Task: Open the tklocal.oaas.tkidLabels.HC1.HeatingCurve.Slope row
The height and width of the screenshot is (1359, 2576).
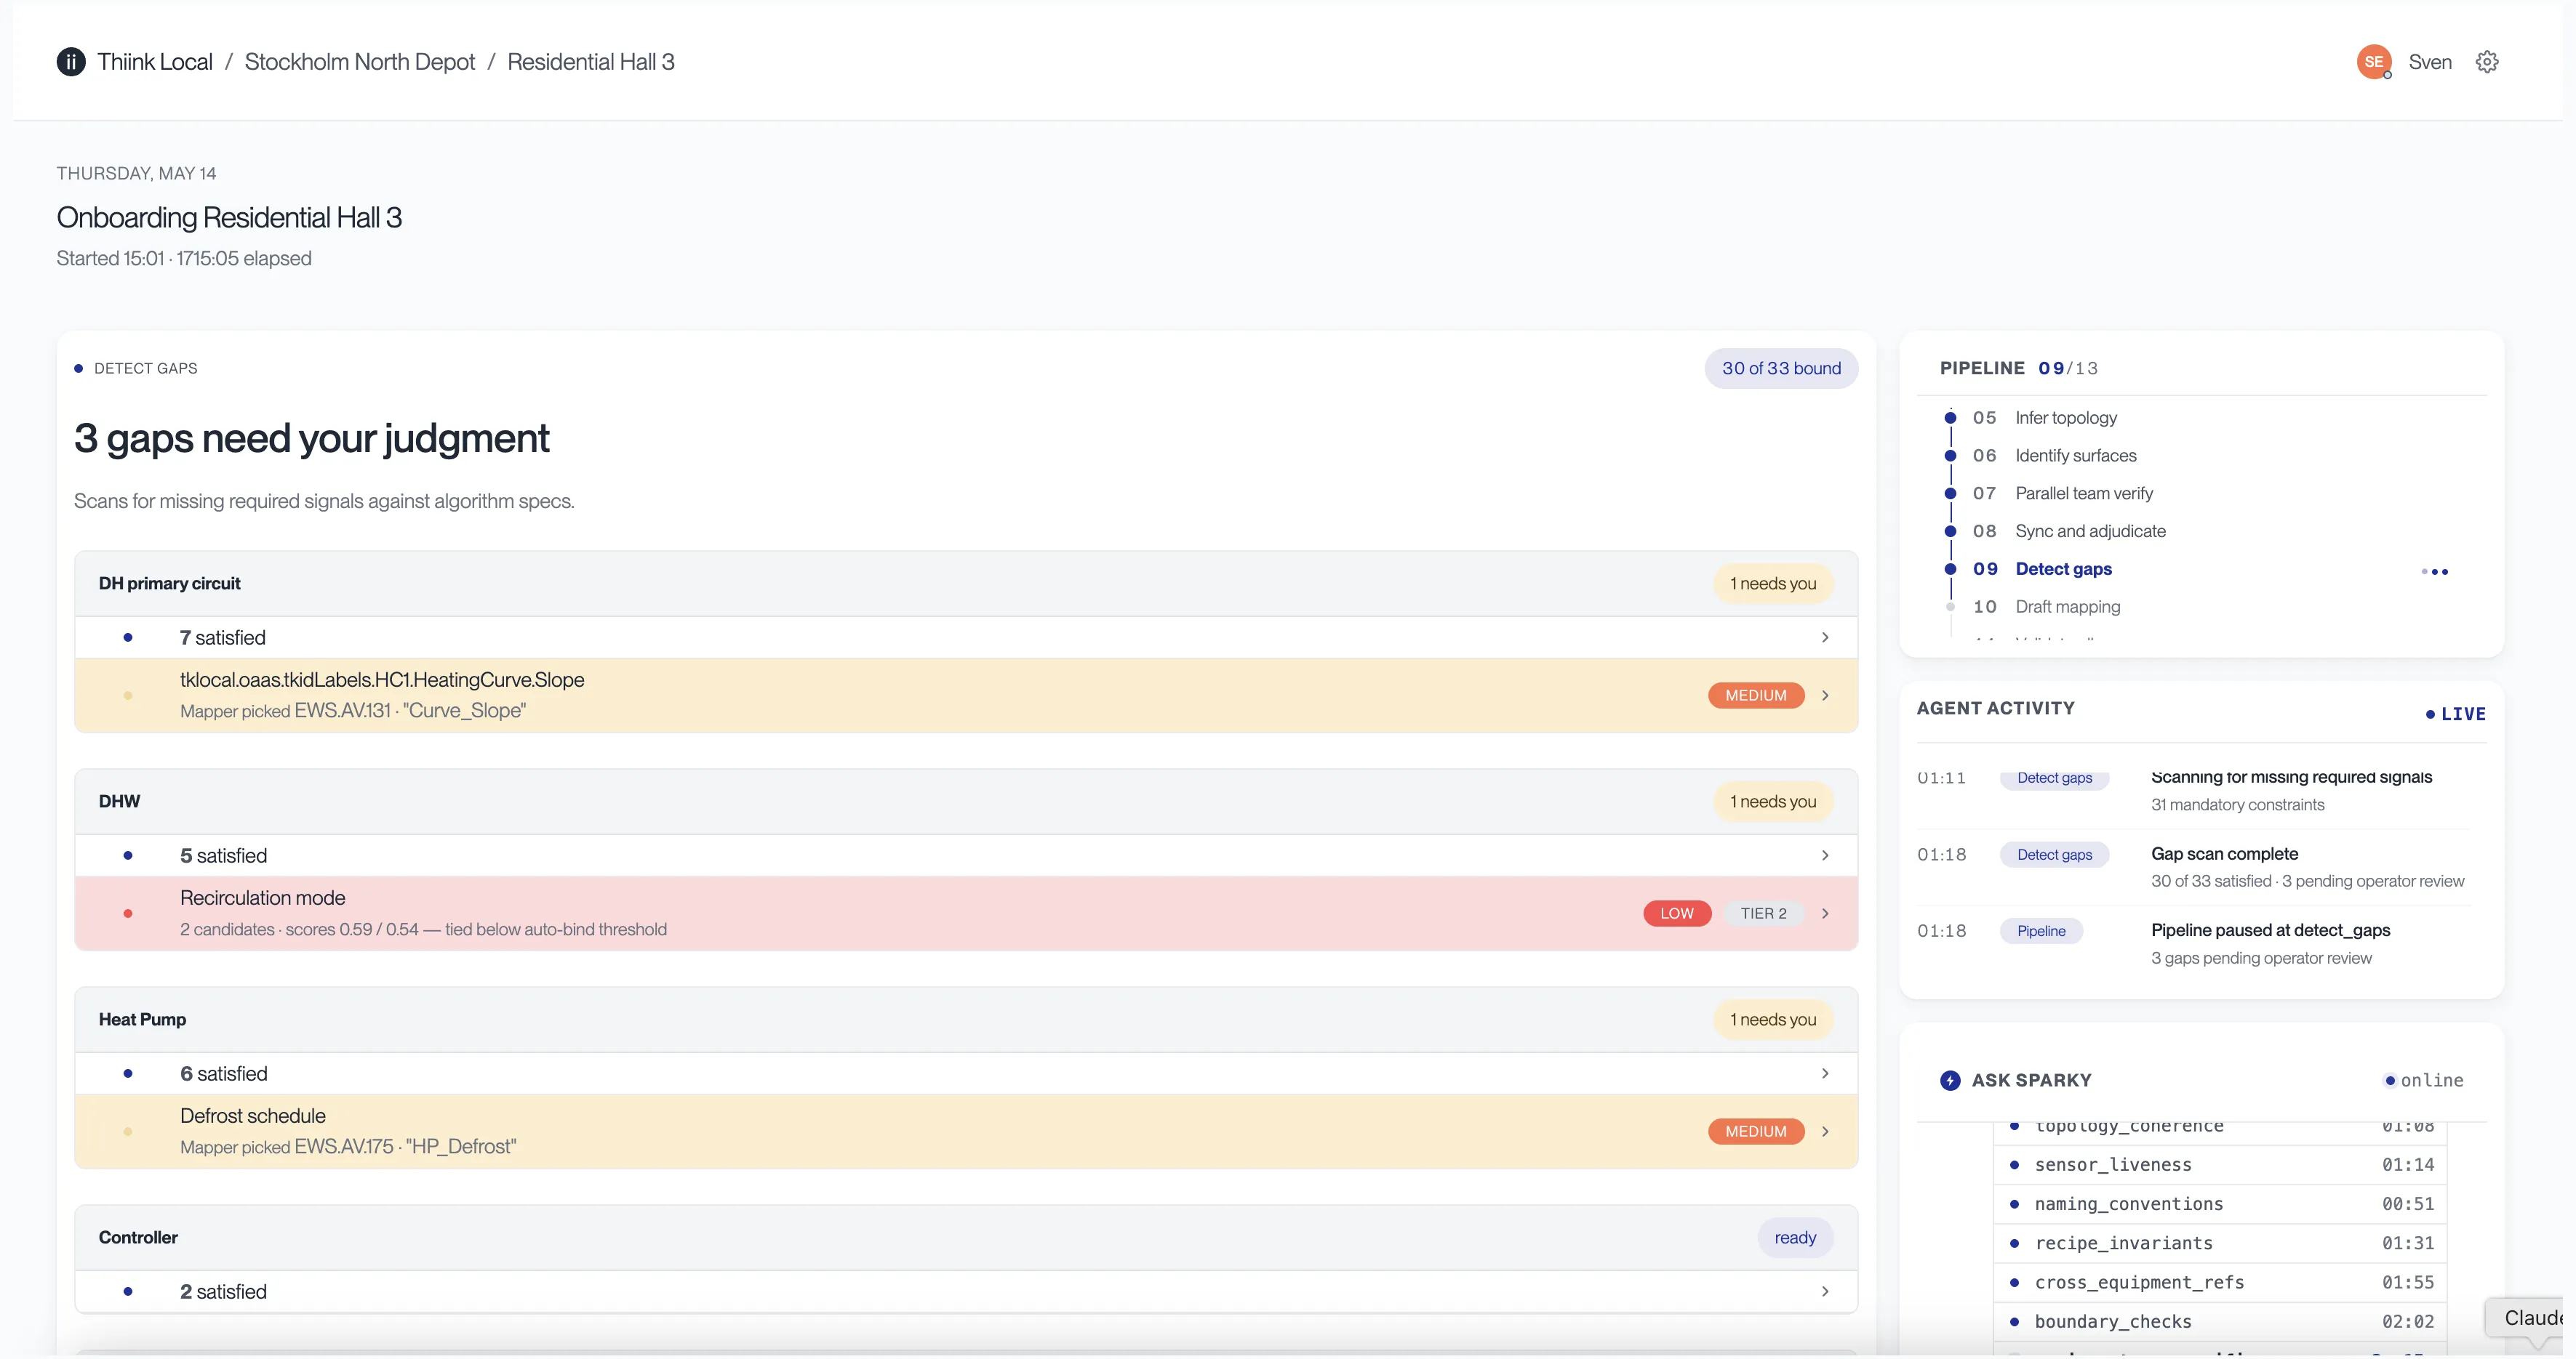Action: coord(966,695)
